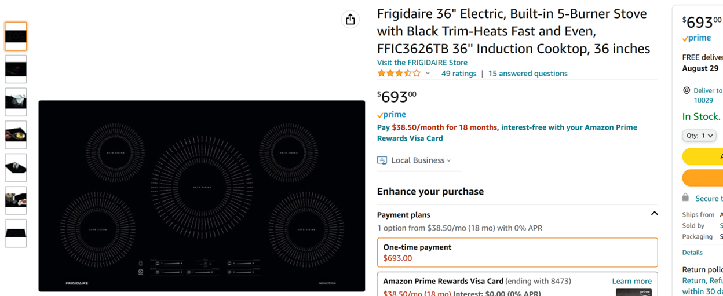This screenshot has height=296, width=723.
Task: Click the delivery location pin icon
Action: pos(687,90)
